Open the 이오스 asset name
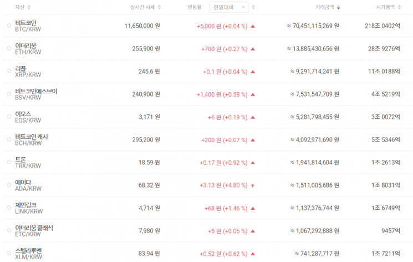This screenshot has height=262, width=413. pos(23,114)
